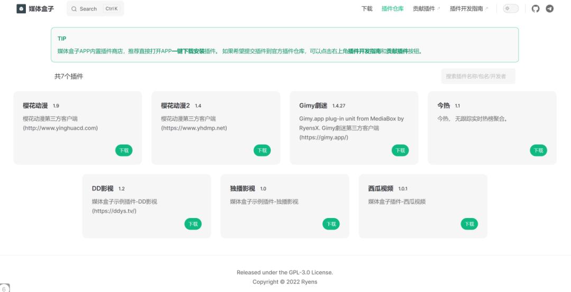The image size is (571, 292).
Task: Click the Copyright 2022 Ryens text
Action: coord(285,282)
